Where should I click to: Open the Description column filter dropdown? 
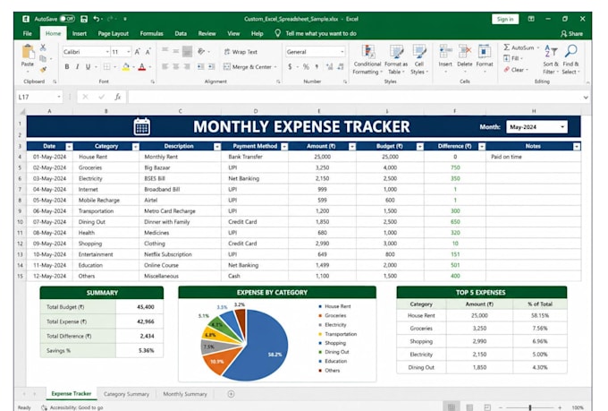coord(217,147)
